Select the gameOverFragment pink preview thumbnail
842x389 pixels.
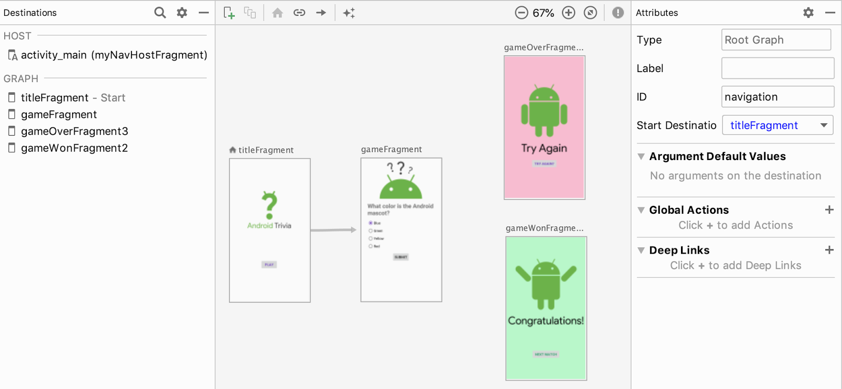(544, 127)
